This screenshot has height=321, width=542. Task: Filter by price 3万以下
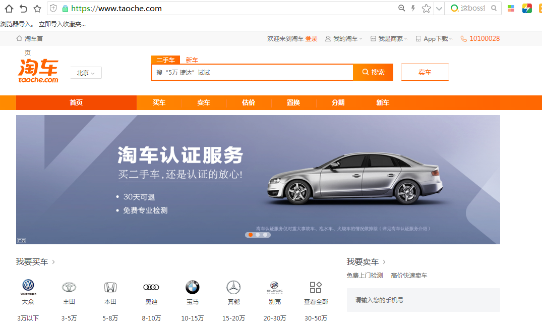coord(28,317)
